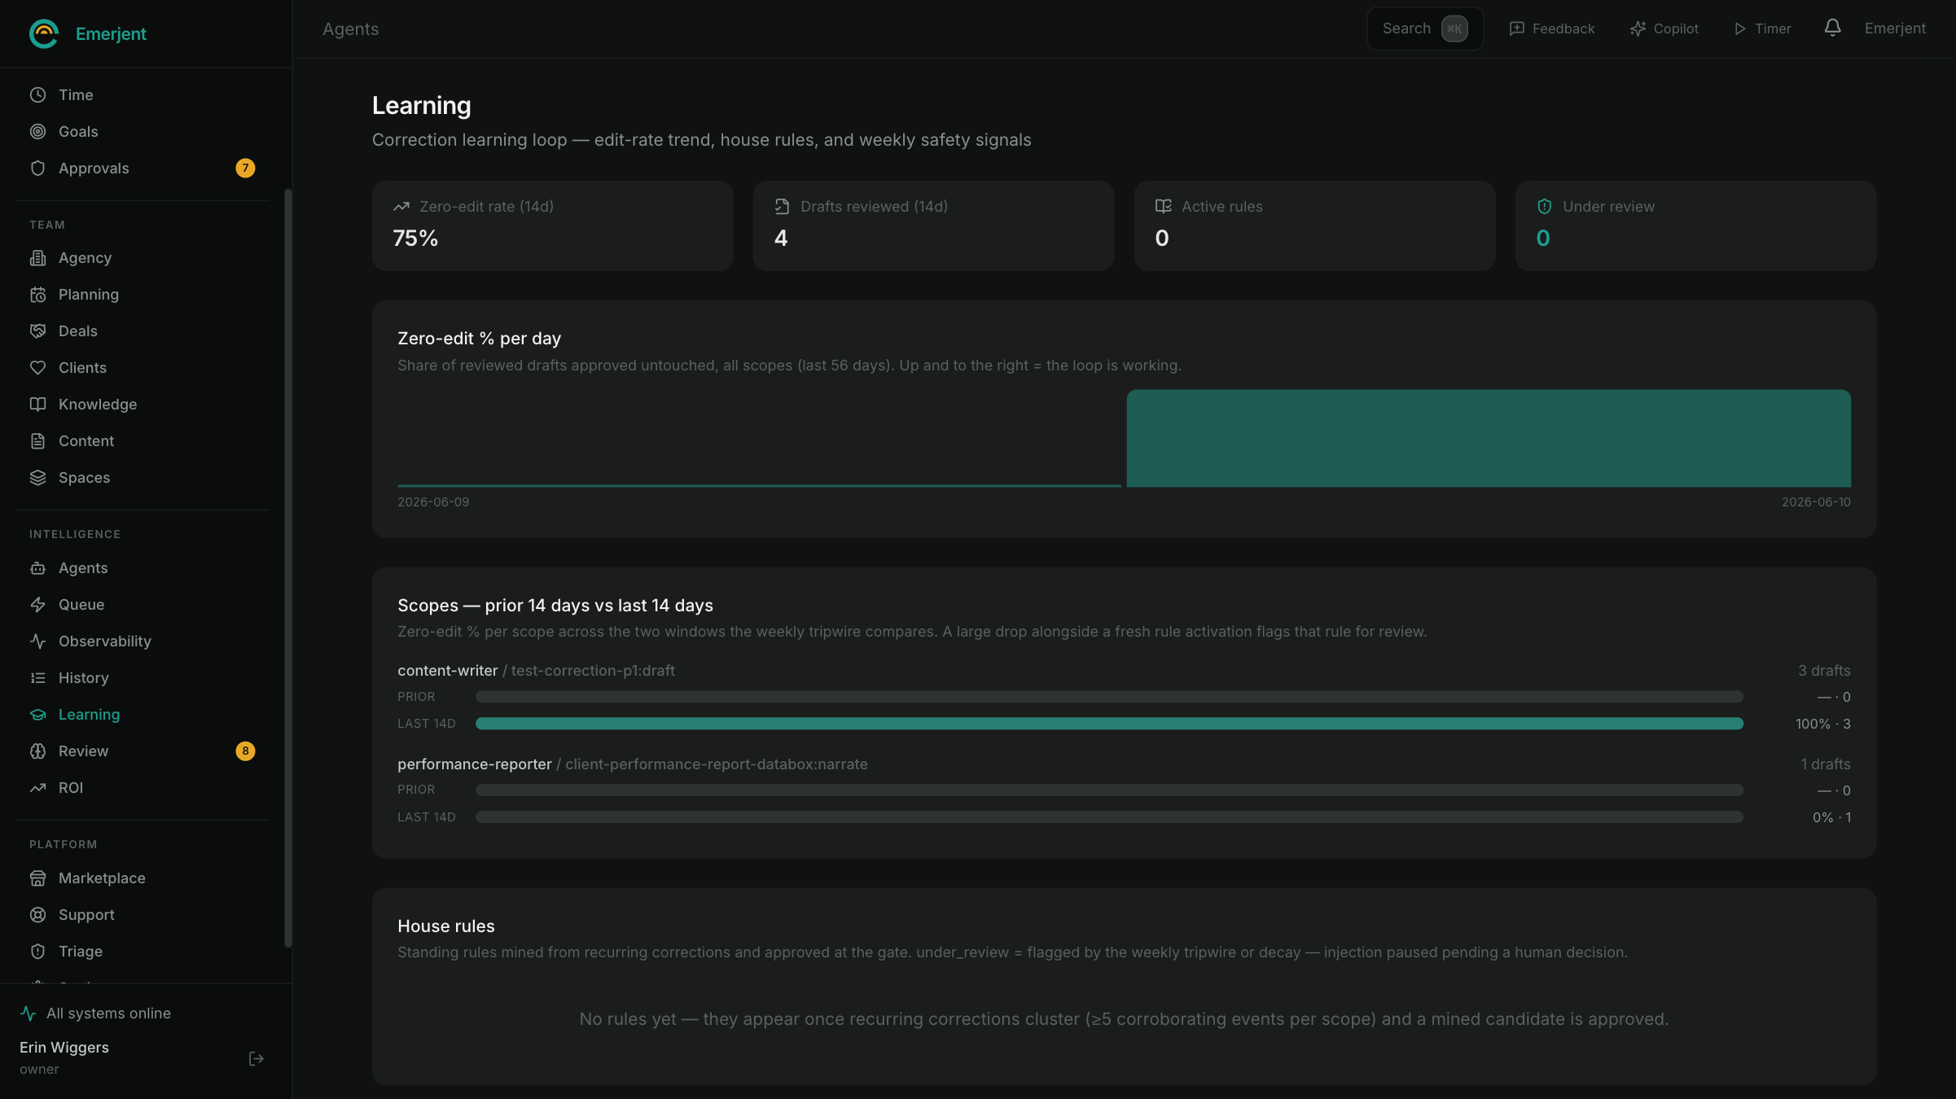Click the "content-writer" scope name
The height and width of the screenshot is (1099, 1956).
coord(447,670)
